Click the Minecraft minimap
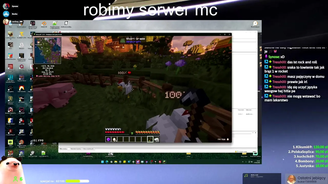 48,51
